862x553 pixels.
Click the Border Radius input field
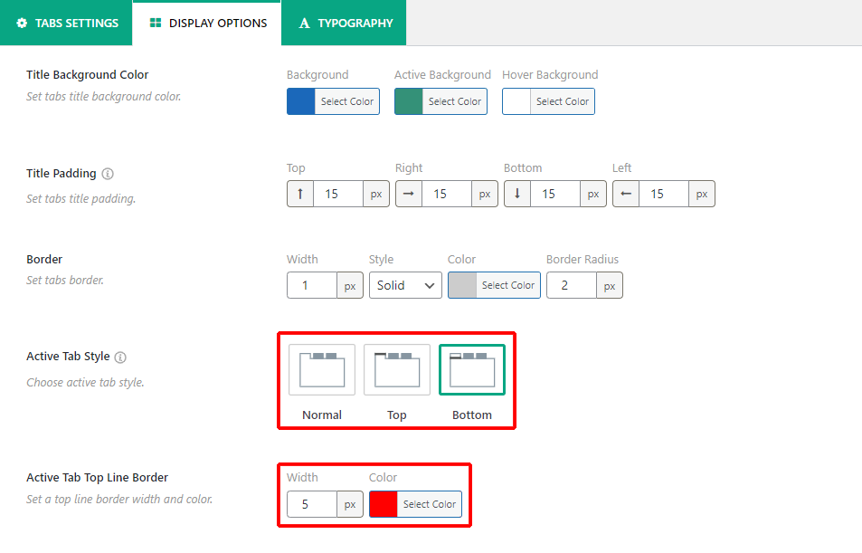(572, 285)
